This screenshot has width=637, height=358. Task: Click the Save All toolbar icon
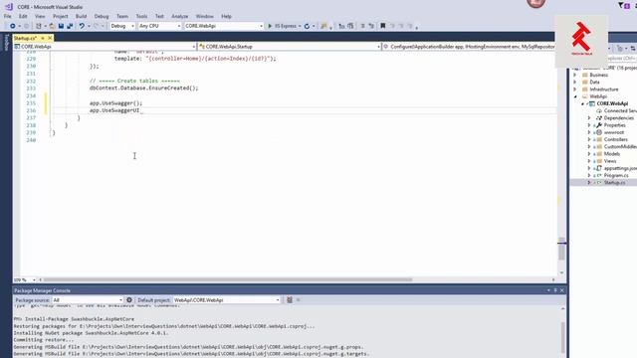click(x=70, y=26)
